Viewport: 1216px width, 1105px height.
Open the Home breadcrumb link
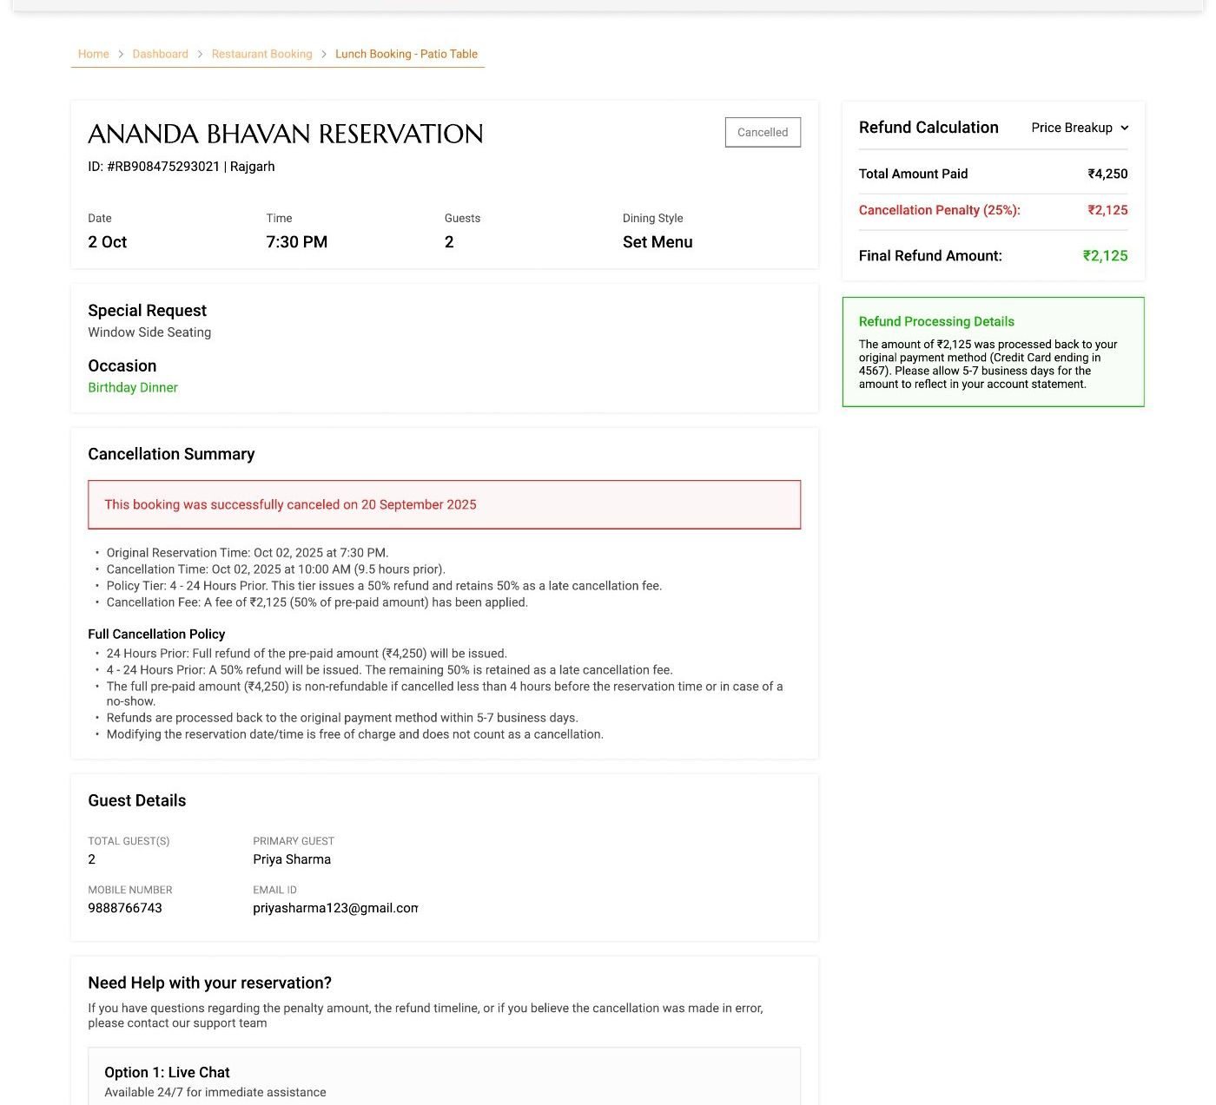[93, 54]
